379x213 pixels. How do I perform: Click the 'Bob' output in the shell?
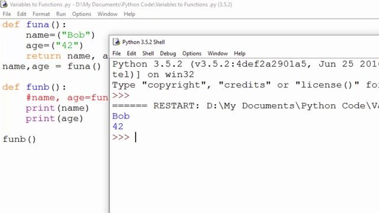pyautogui.click(x=121, y=116)
